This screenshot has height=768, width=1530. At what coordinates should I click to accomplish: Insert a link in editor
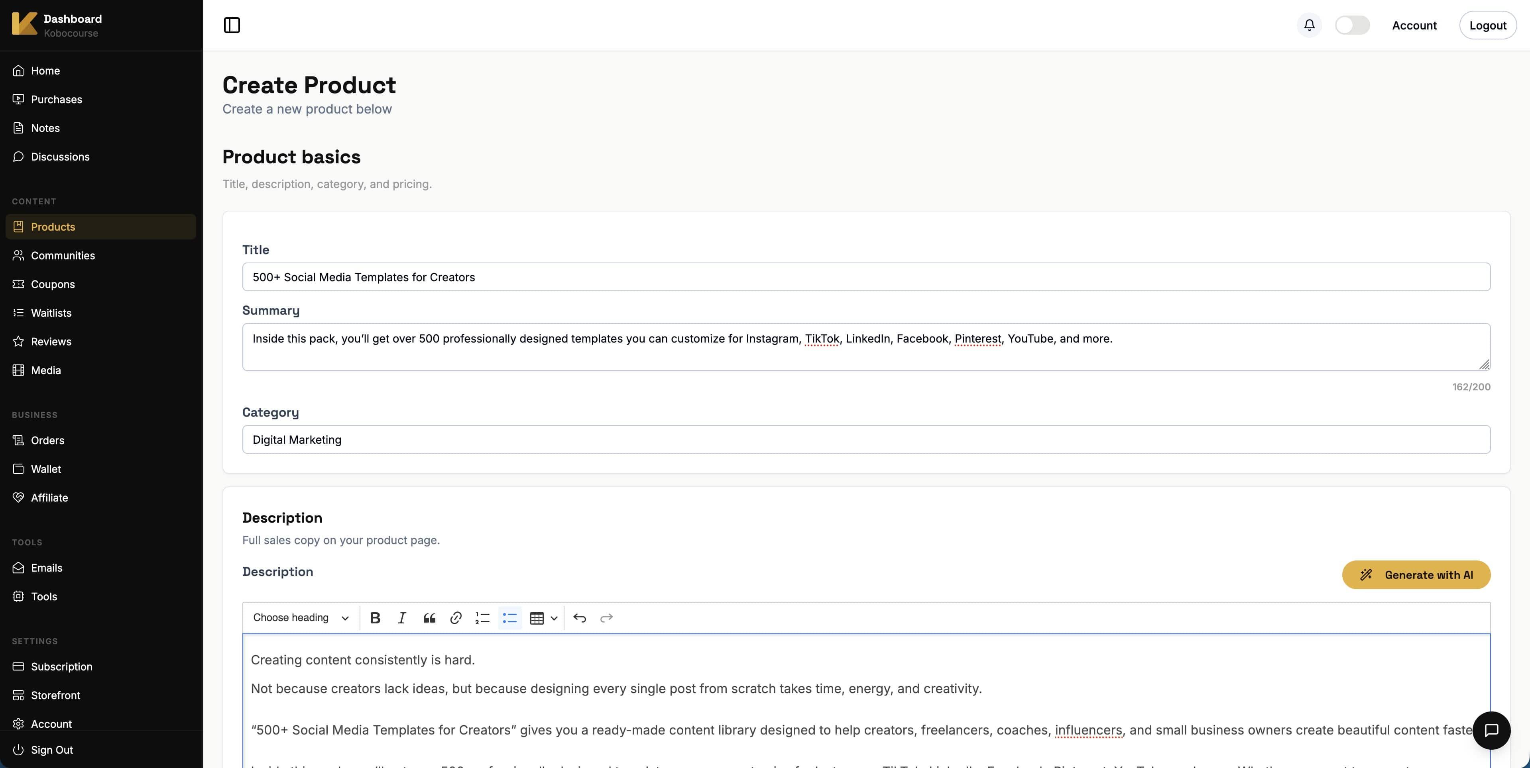456,618
